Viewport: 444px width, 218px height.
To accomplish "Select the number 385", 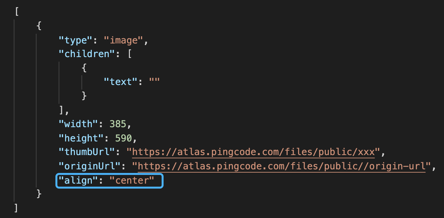I will point(118,124).
